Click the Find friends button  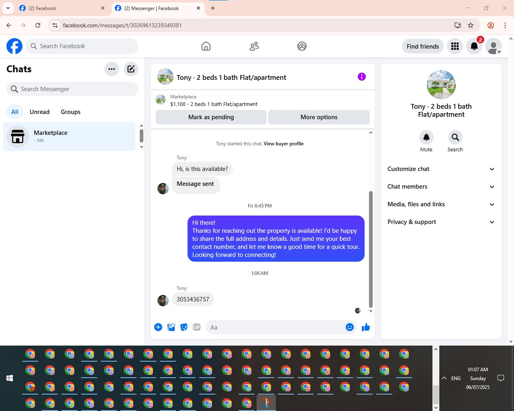423,47
